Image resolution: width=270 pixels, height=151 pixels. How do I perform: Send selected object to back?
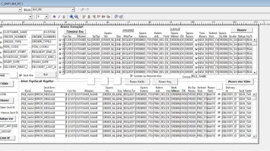tap(121, 17)
